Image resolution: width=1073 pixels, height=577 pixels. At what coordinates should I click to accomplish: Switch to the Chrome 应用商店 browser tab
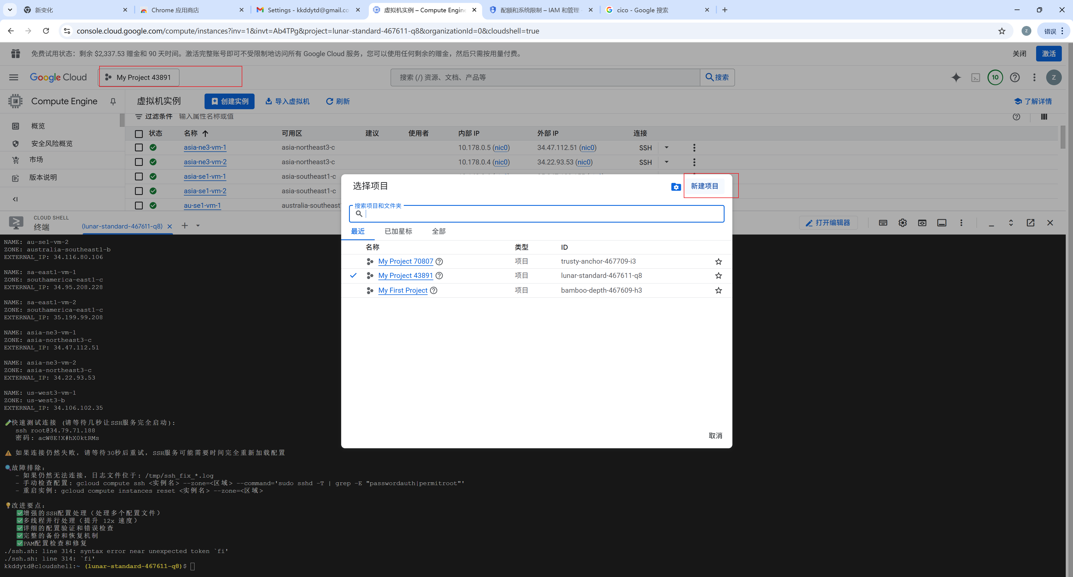click(192, 10)
